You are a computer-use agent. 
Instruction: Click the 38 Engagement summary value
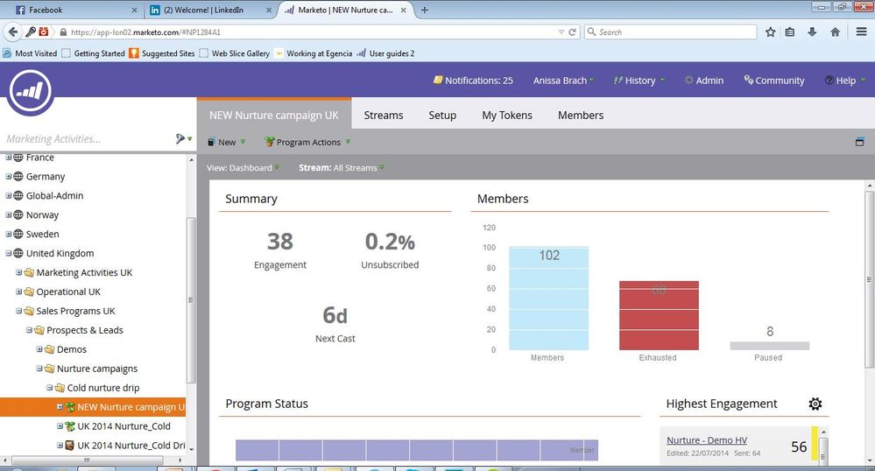click(279, 242)
